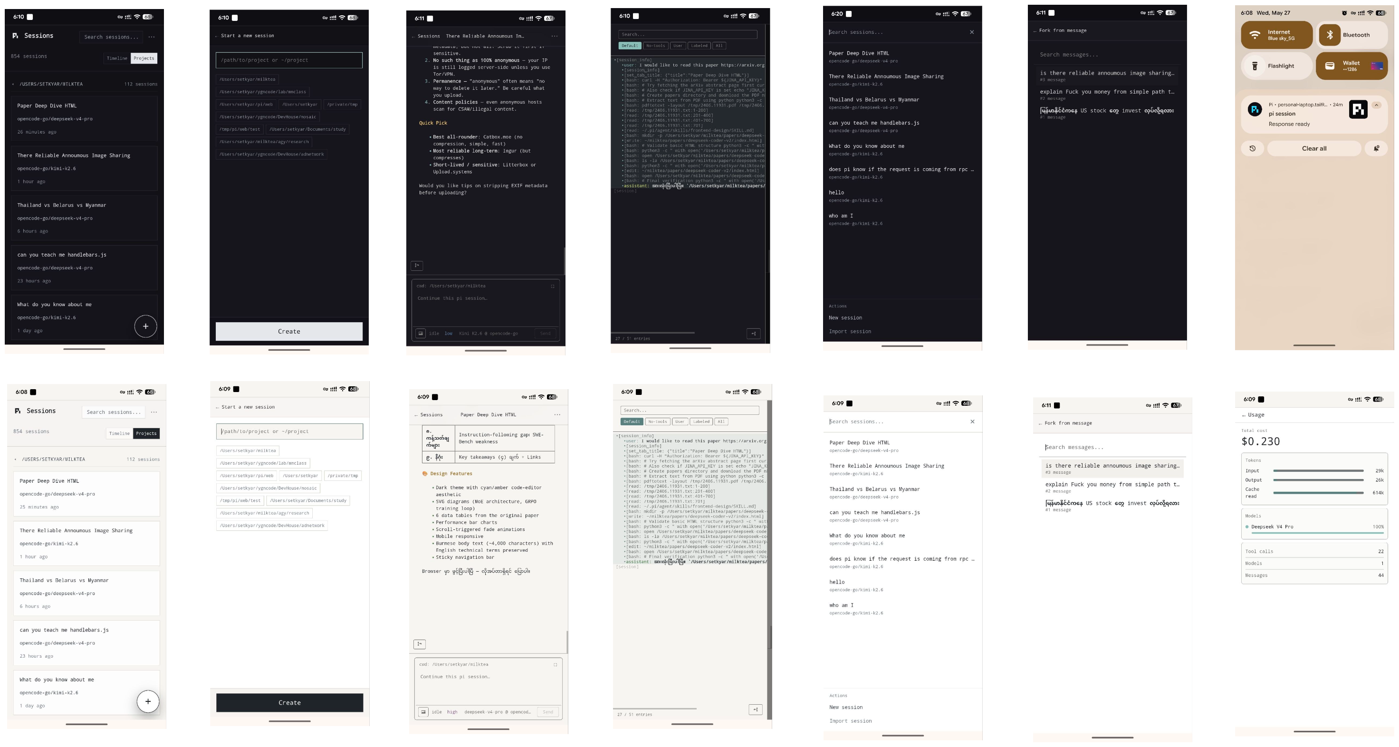The height and width of the screenshot is (747, 1399).
Task: Toggle the Bluetooth quick setting
Action: pos(1353,35)
